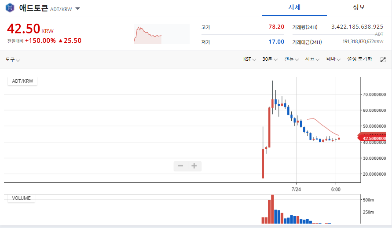
Task: Switch to the 시세 tab
Action: 294,7
